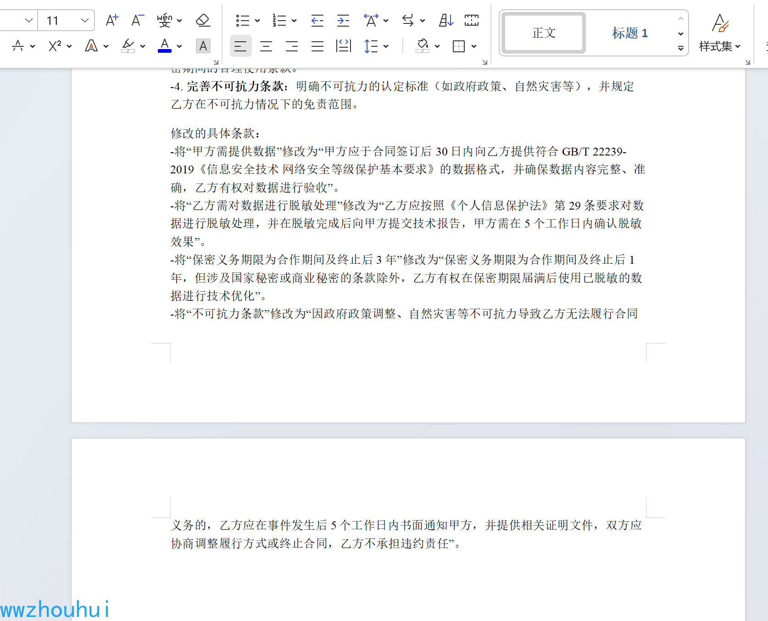Decrease paragraph indent
Image resolution: width=768 pixels, height=621 pixels.
click(x=317, y=20)
